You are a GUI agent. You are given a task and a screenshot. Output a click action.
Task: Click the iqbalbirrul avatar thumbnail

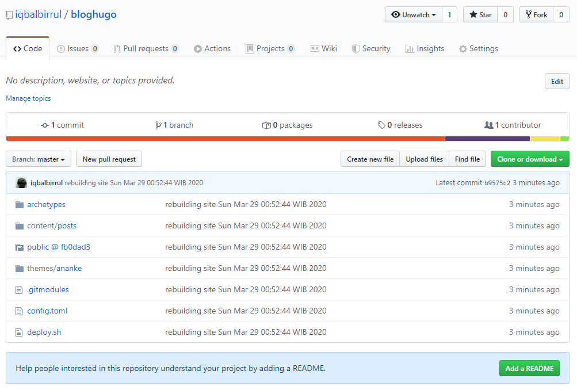pos(21,183)
